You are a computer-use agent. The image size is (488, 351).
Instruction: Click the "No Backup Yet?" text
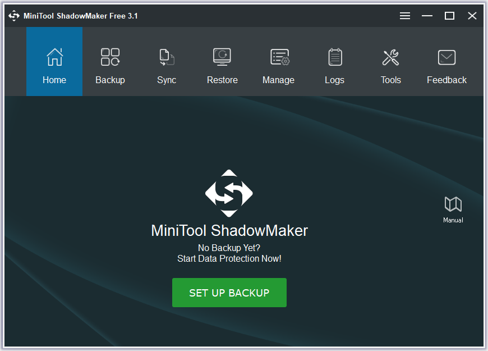(x=229, y=248)
